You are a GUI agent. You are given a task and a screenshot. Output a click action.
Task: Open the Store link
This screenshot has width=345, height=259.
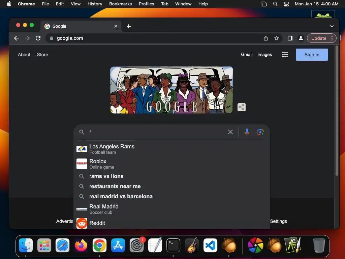click(42, 55)
